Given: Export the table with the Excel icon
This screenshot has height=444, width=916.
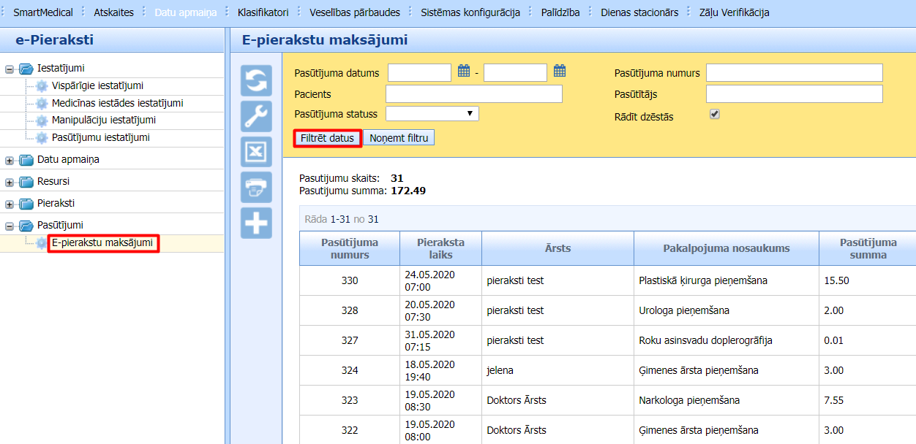Looking at the screenshot, I should [257, 152].
